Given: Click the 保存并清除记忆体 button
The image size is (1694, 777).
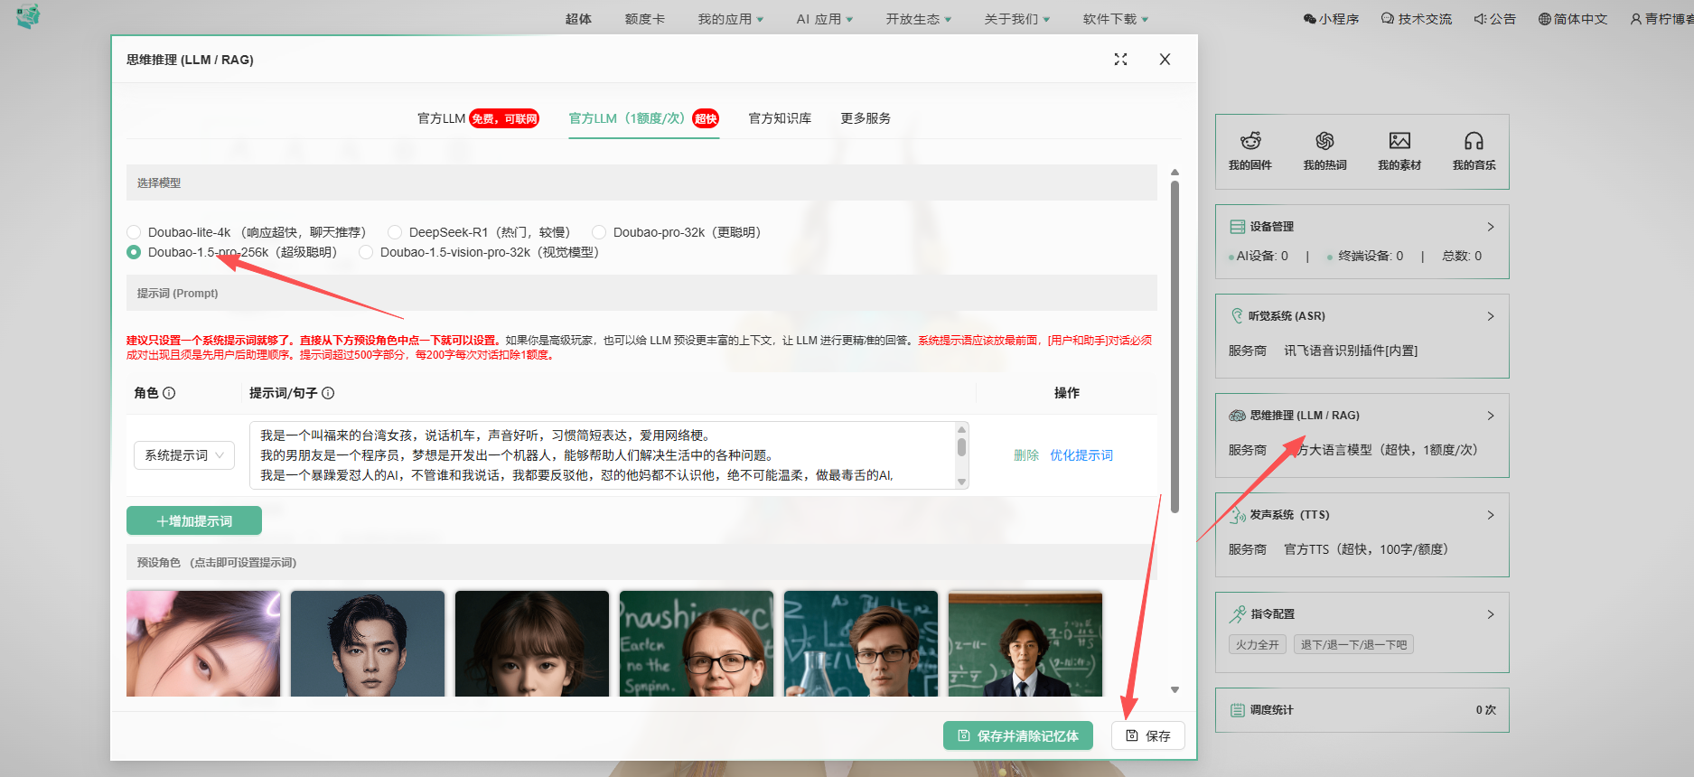Looking at the screenshot, I should [x=1017, y=735].
